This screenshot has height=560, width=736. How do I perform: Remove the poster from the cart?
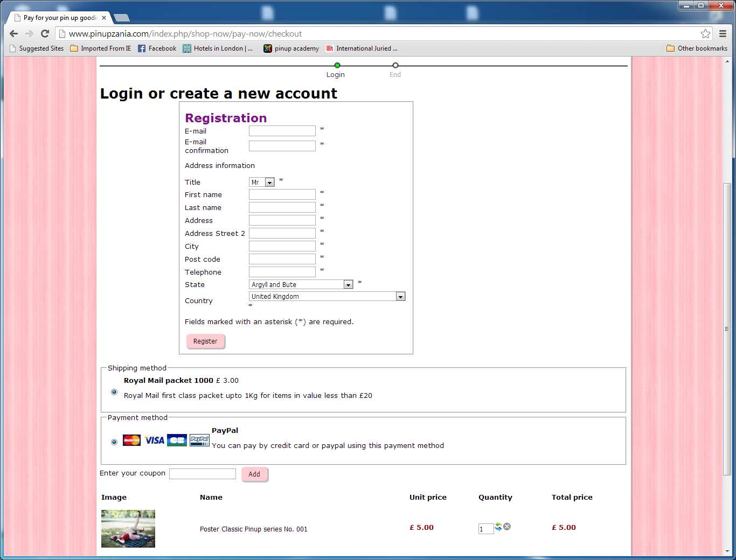click(507, 527)
